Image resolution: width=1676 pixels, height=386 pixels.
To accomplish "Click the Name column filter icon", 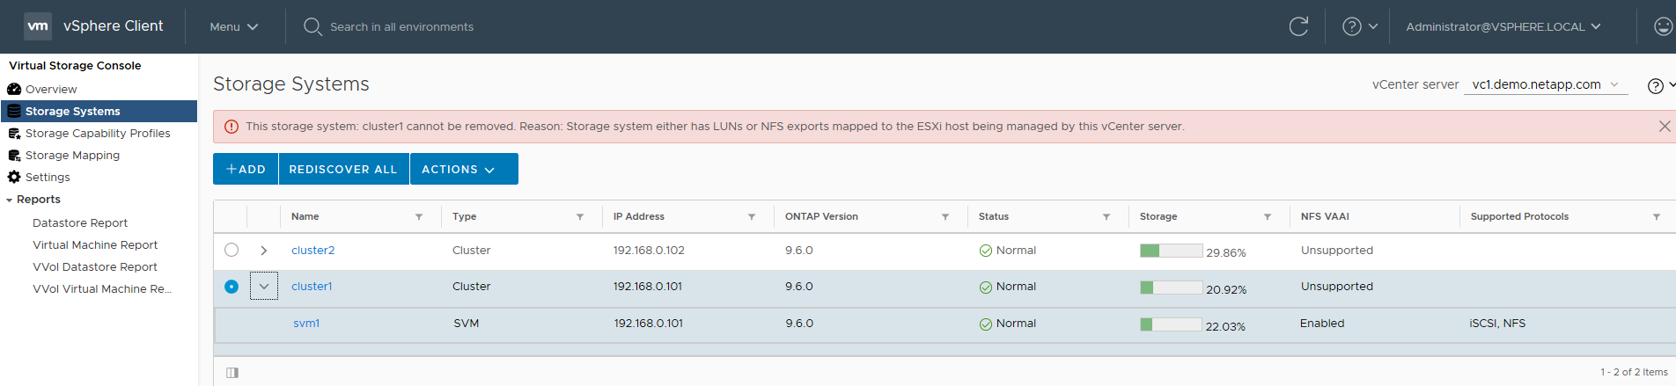I will [419, 217].
